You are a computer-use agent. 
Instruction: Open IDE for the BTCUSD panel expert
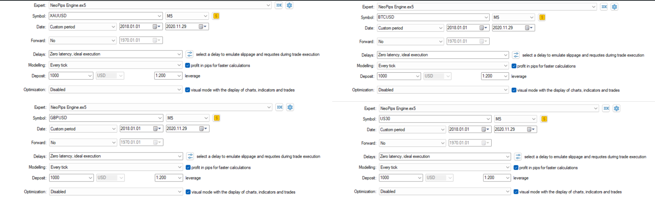click(x=604, y=7)
